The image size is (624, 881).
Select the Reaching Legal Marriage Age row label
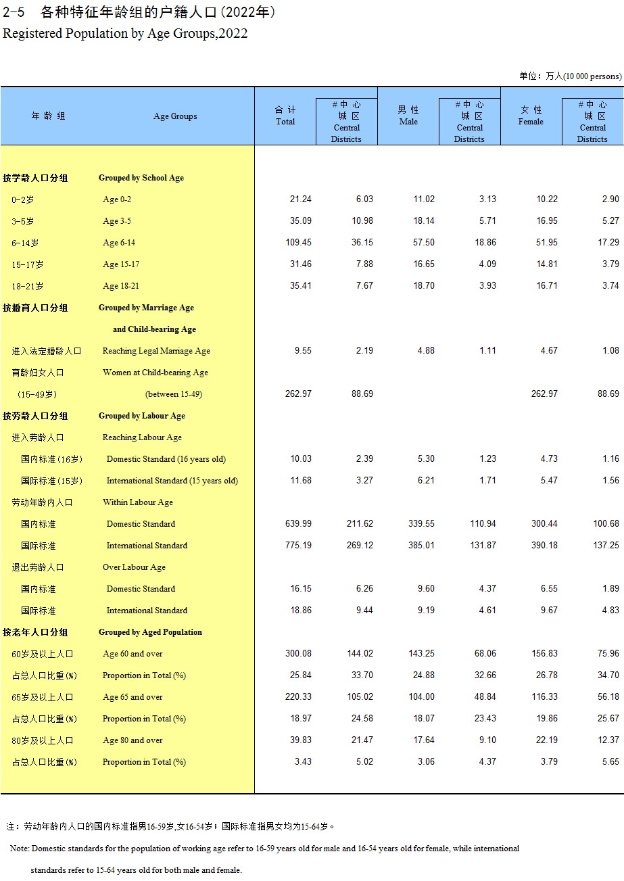click(x=156, y=351)
